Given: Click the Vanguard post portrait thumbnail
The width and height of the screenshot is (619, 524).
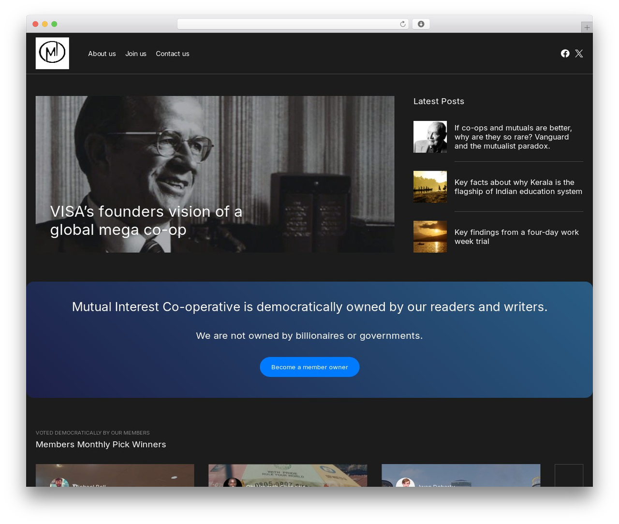Looking at the screenshot, I should 430,137.
